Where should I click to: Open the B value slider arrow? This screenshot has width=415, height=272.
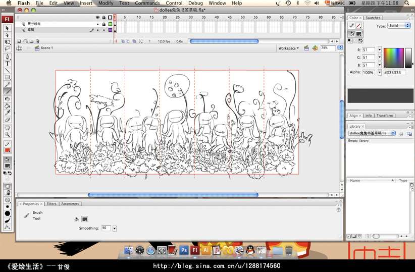[x=380, y=65]
